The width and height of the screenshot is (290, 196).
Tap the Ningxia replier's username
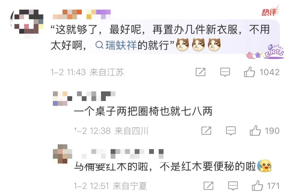coord(123,154)
